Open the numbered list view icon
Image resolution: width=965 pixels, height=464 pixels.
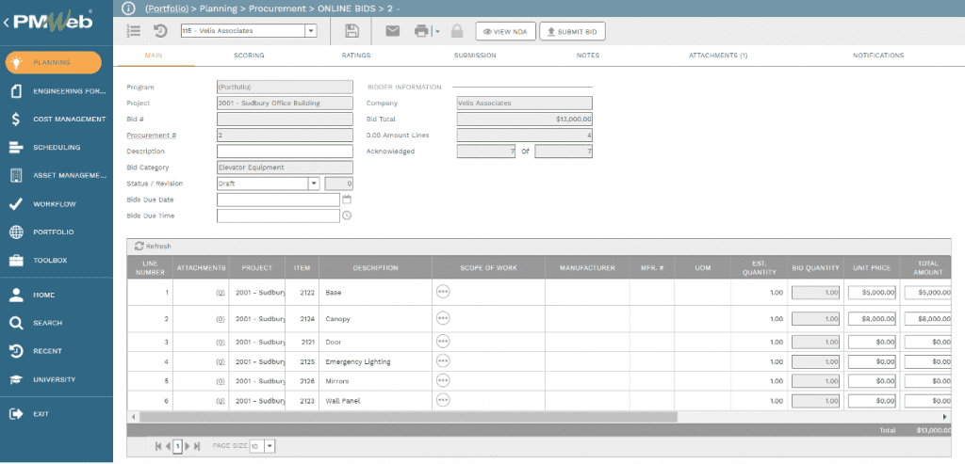point(134,31)
